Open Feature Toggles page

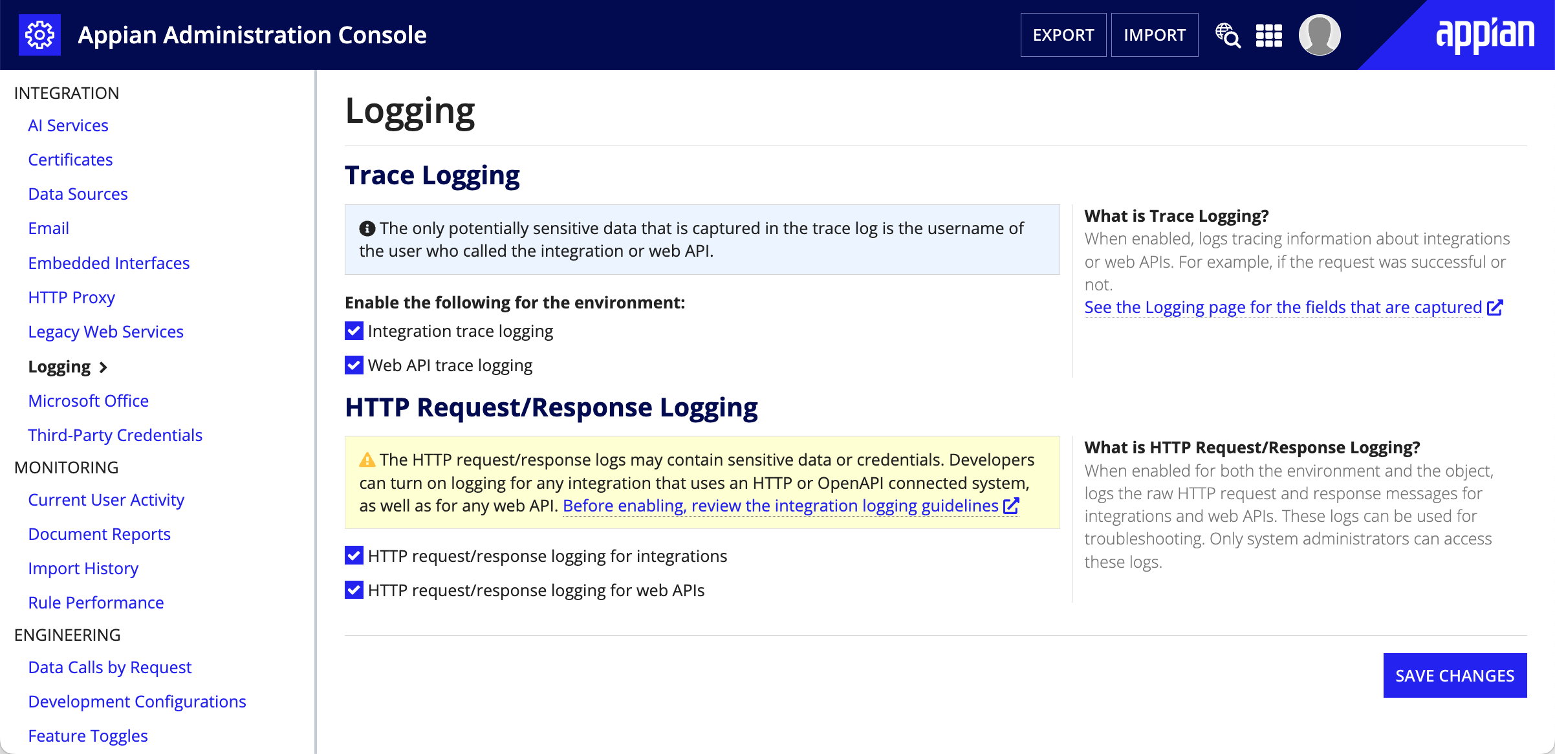point(88,736)
